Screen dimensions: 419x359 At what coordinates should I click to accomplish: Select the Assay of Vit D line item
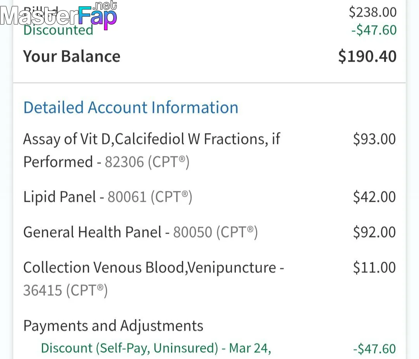pos(152,150)
